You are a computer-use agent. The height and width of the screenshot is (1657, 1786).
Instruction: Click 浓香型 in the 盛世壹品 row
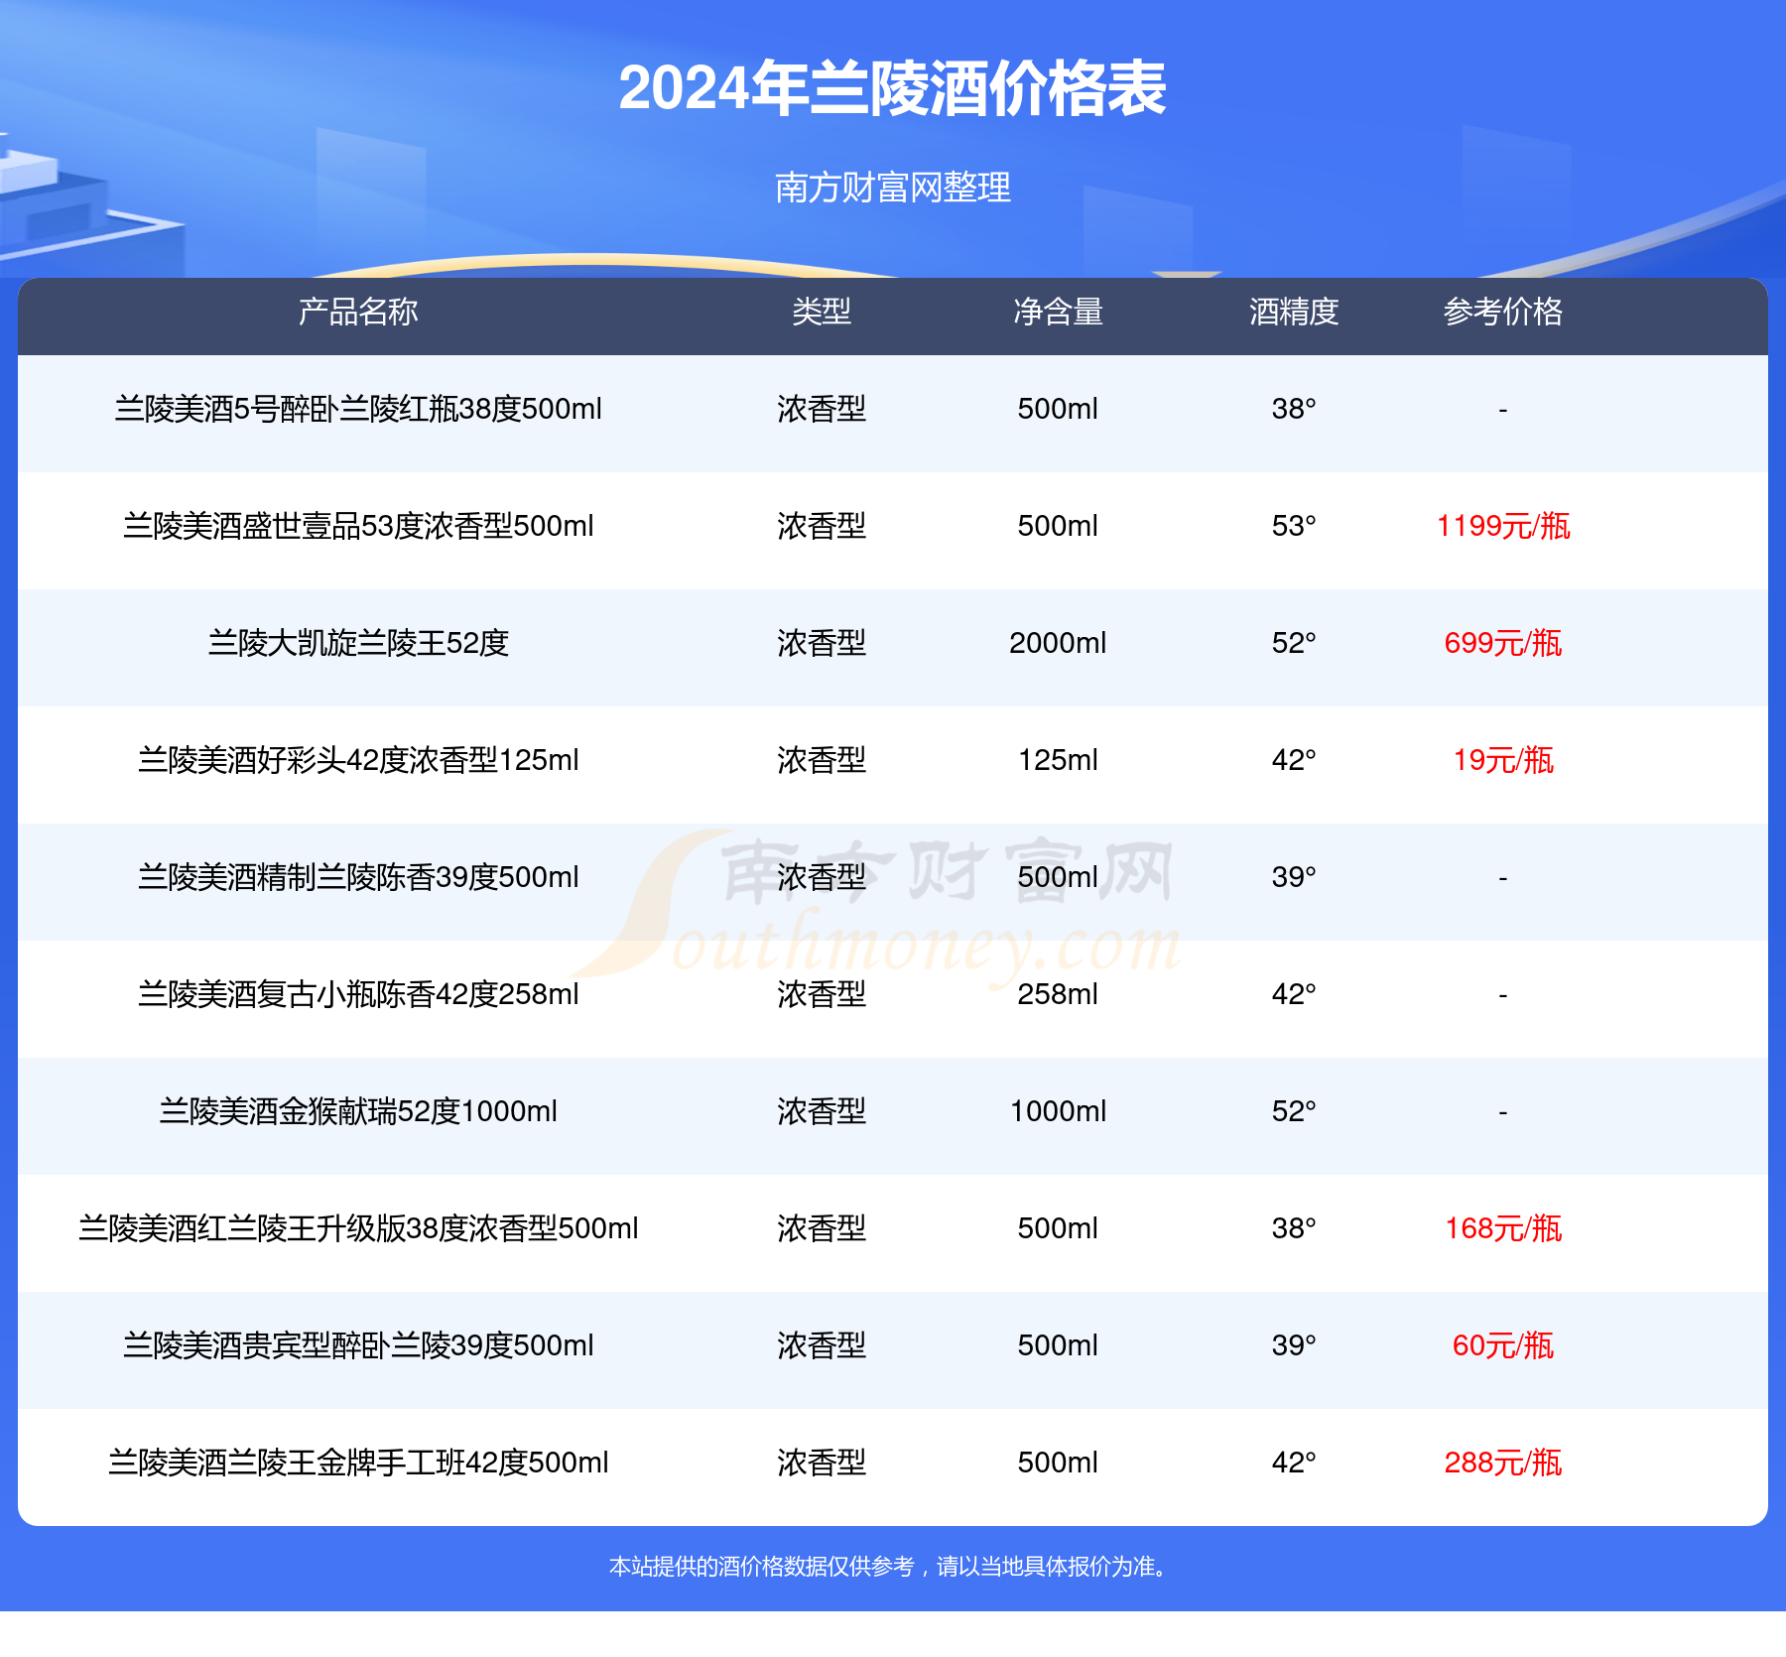[822, 526]
